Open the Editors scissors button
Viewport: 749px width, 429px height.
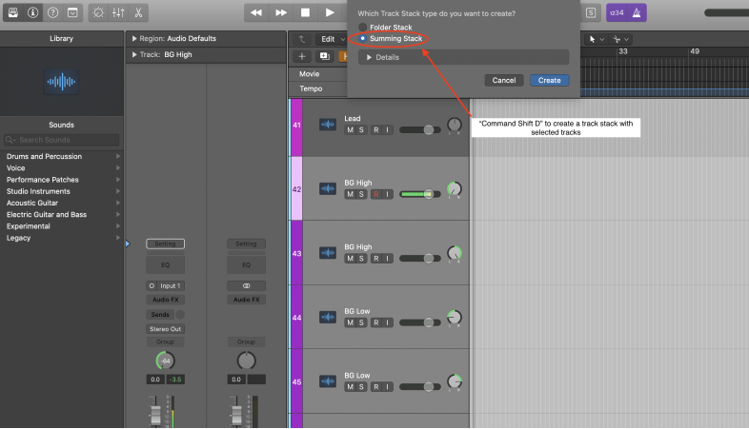[x=138, y=13]
